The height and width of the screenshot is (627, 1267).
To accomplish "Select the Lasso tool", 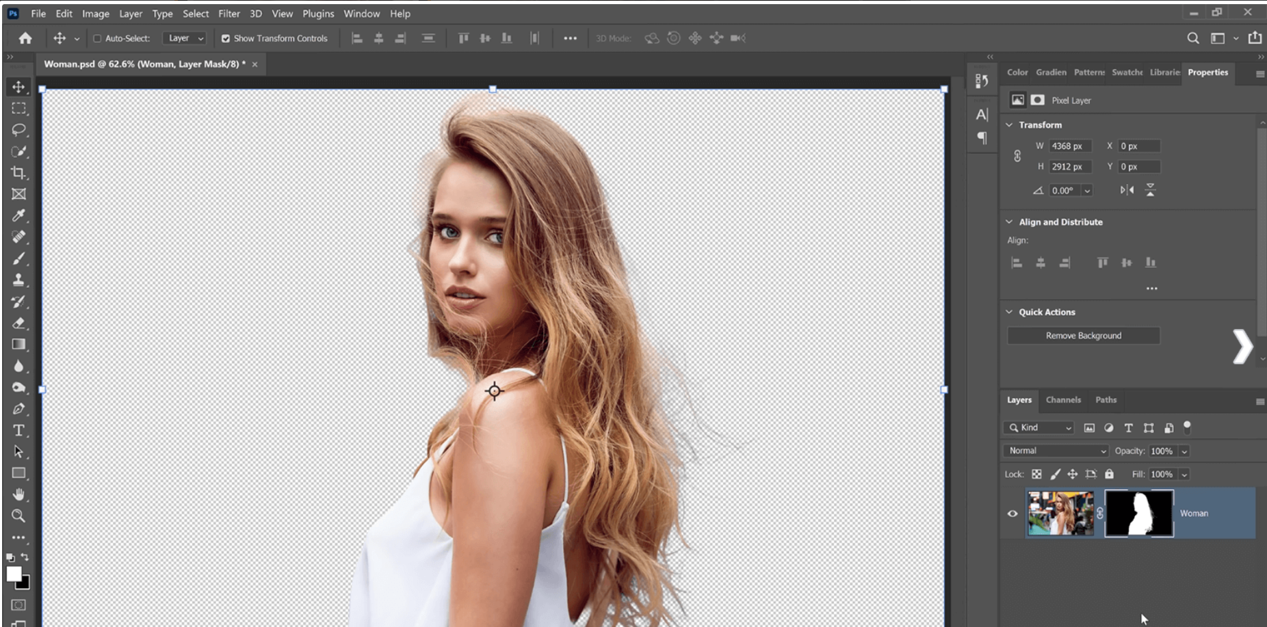I will (18, 130).
